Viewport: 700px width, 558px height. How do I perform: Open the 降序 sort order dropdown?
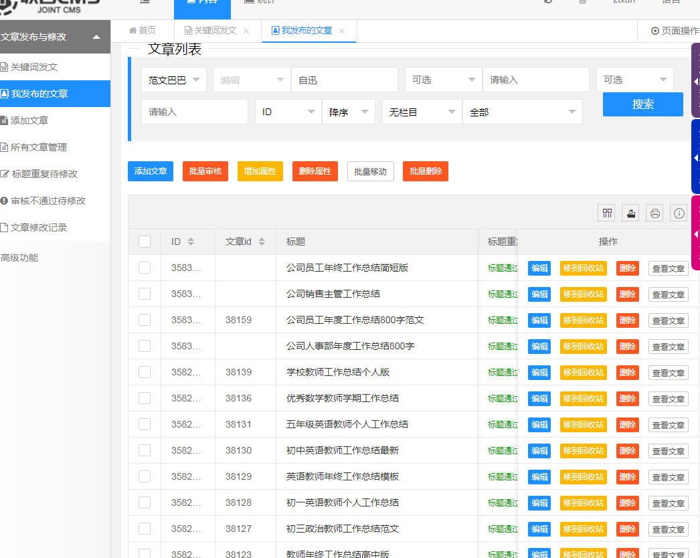point(348,112)
